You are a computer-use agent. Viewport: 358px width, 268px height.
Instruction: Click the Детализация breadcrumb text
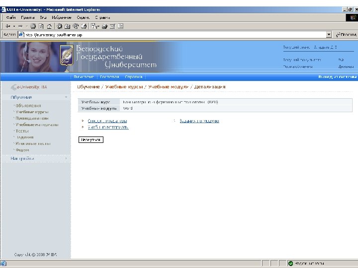click(210, 87)
